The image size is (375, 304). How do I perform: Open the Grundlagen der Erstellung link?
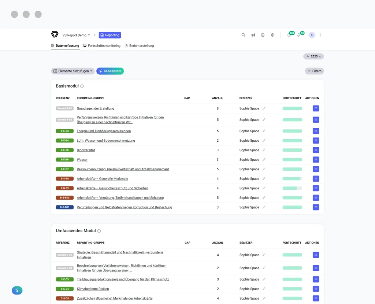point(96,108)
